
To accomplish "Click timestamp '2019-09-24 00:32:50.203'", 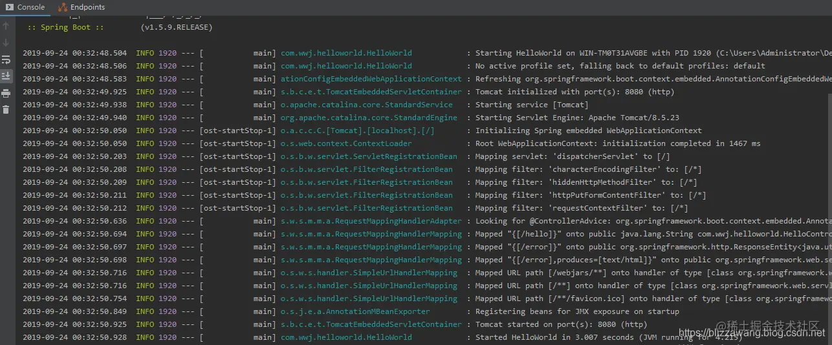I will click(x=74, y=156).
